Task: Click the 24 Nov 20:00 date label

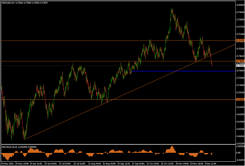Action: click(x=196, y=163)
